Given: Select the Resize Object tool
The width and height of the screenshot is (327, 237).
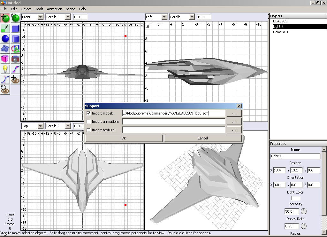Looking at the screenshot, I should coord(5,28).
